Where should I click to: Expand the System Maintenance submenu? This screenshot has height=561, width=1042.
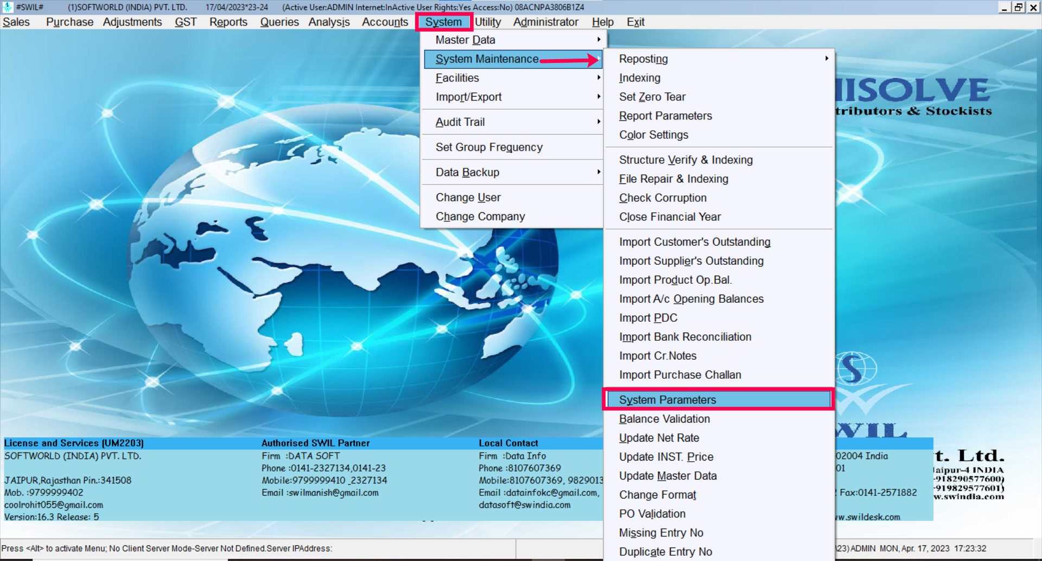click(513, 59)
